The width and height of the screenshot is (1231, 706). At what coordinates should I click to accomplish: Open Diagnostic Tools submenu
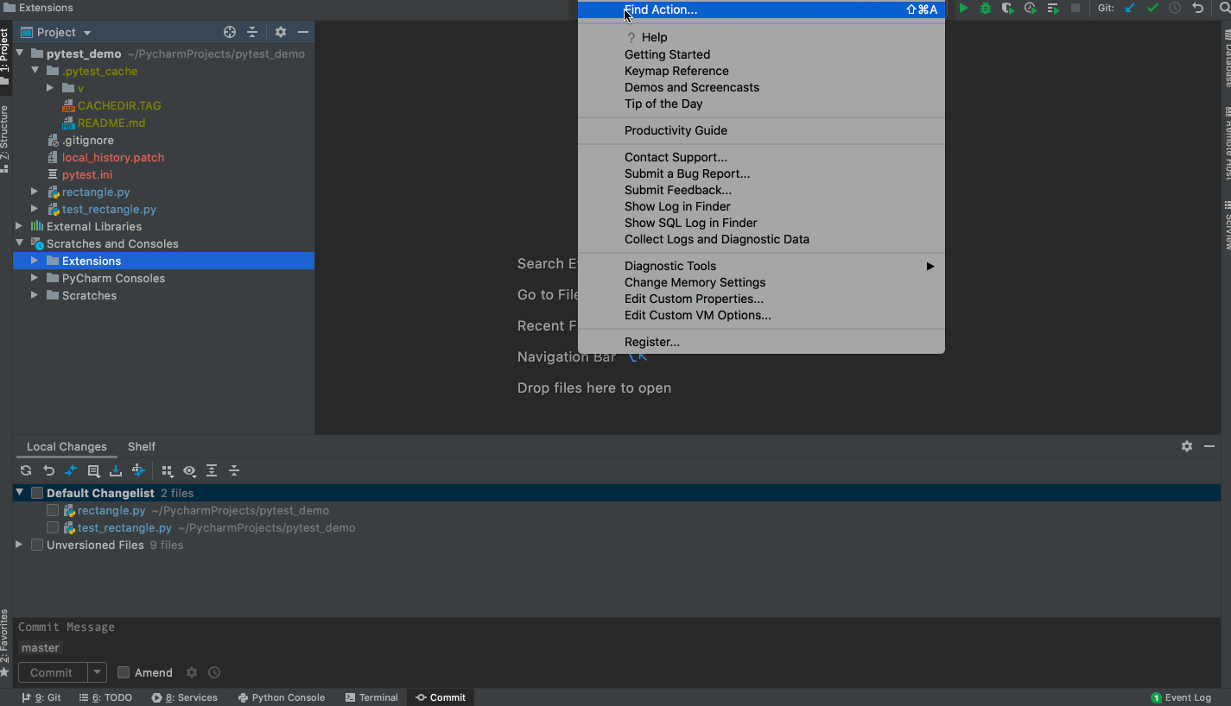[761, 266]
